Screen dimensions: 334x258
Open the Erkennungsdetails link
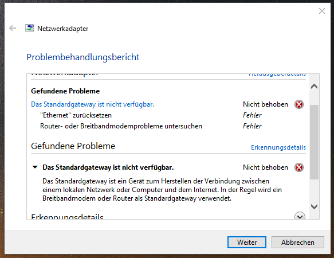tap(278, 147)
